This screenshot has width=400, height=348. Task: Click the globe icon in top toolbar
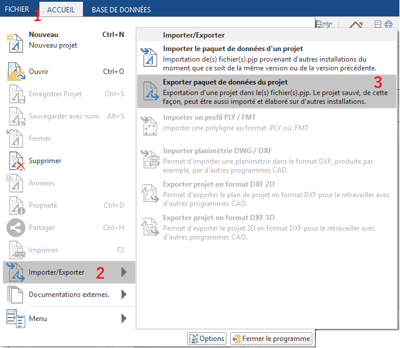388,24
